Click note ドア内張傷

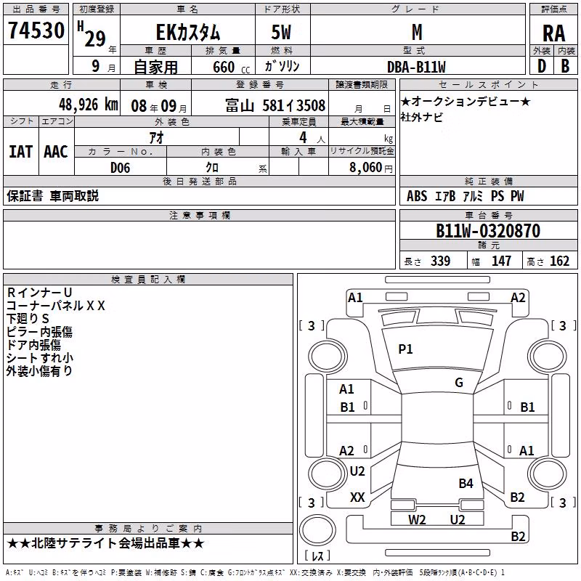[33, 344]
